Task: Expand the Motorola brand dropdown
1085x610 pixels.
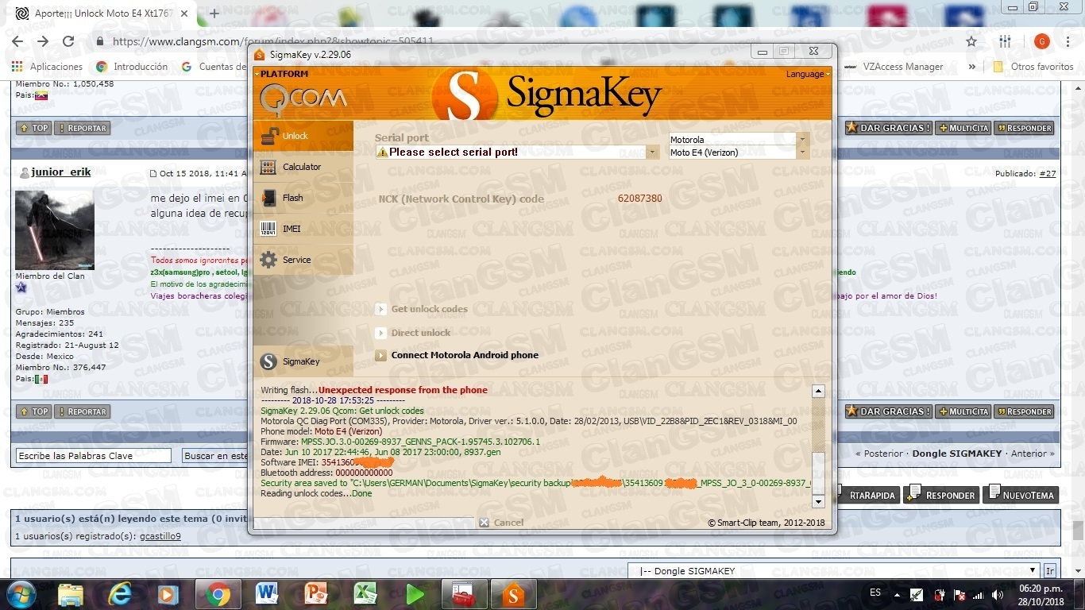Action: [x=803, y=140]
